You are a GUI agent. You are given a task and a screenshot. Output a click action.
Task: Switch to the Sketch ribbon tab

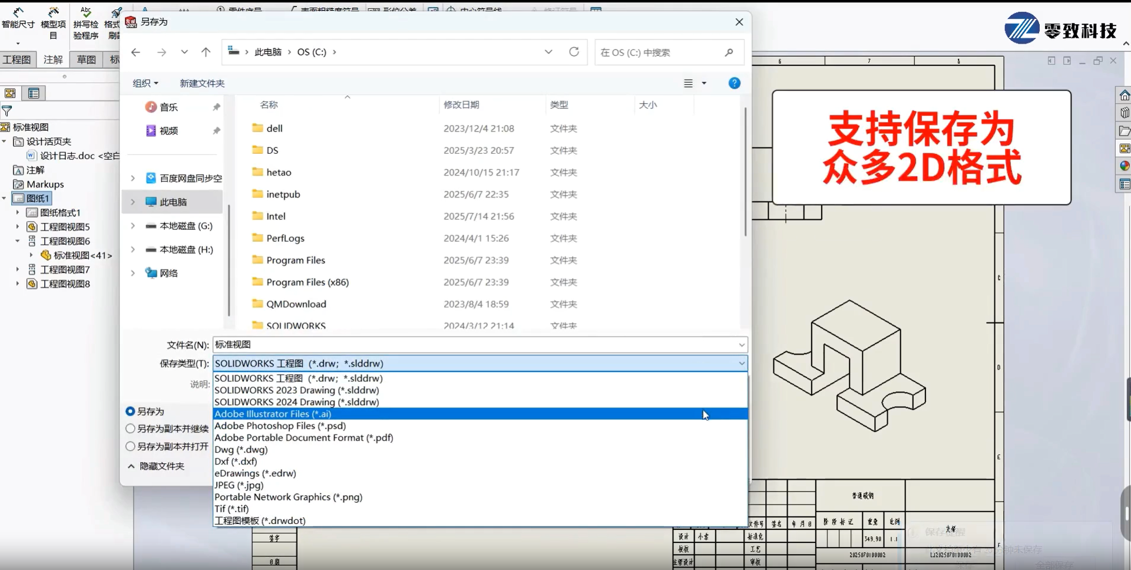(86, 60)
